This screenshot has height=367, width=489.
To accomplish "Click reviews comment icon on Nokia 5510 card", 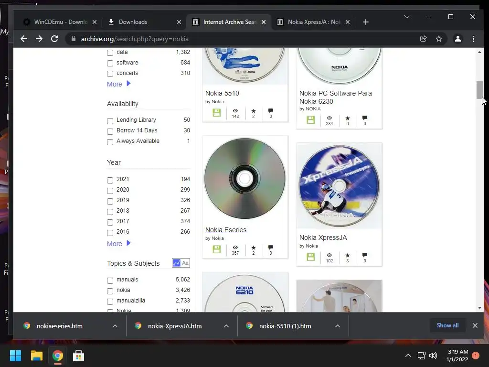I will coord(271,110).
